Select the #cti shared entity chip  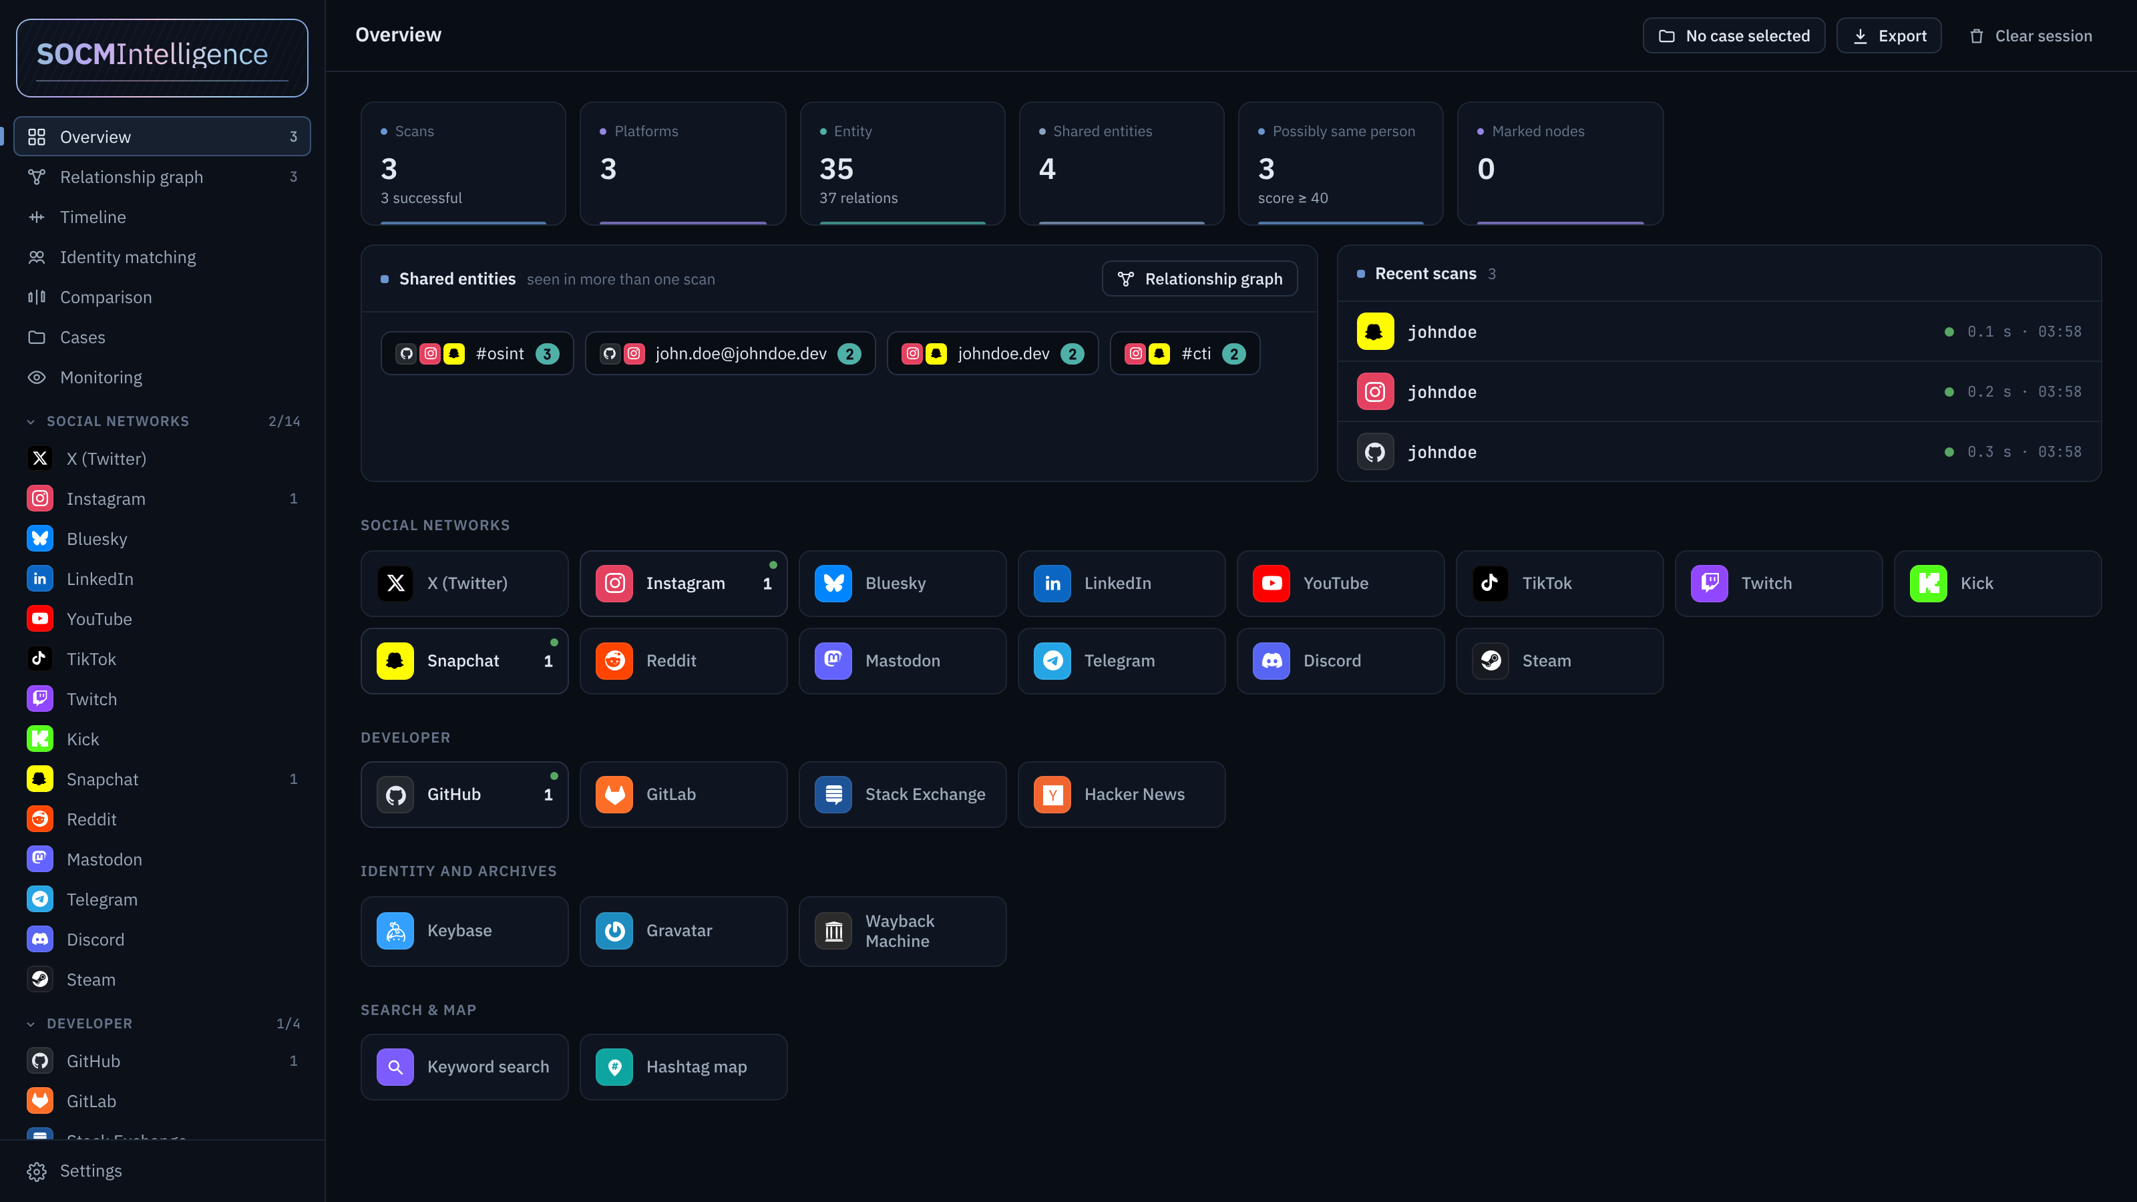pyautogui.click(x=1185, y=353)
